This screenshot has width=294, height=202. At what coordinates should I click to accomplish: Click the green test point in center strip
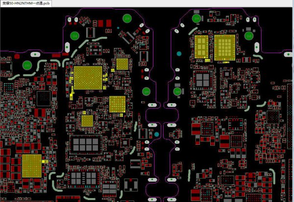coord(146,91)
